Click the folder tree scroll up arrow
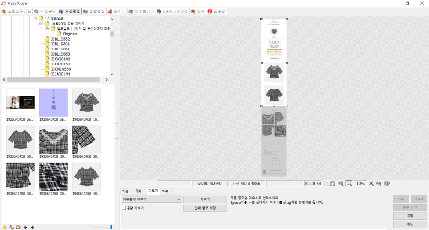429x230 pixels. click(x=112, y=19)
